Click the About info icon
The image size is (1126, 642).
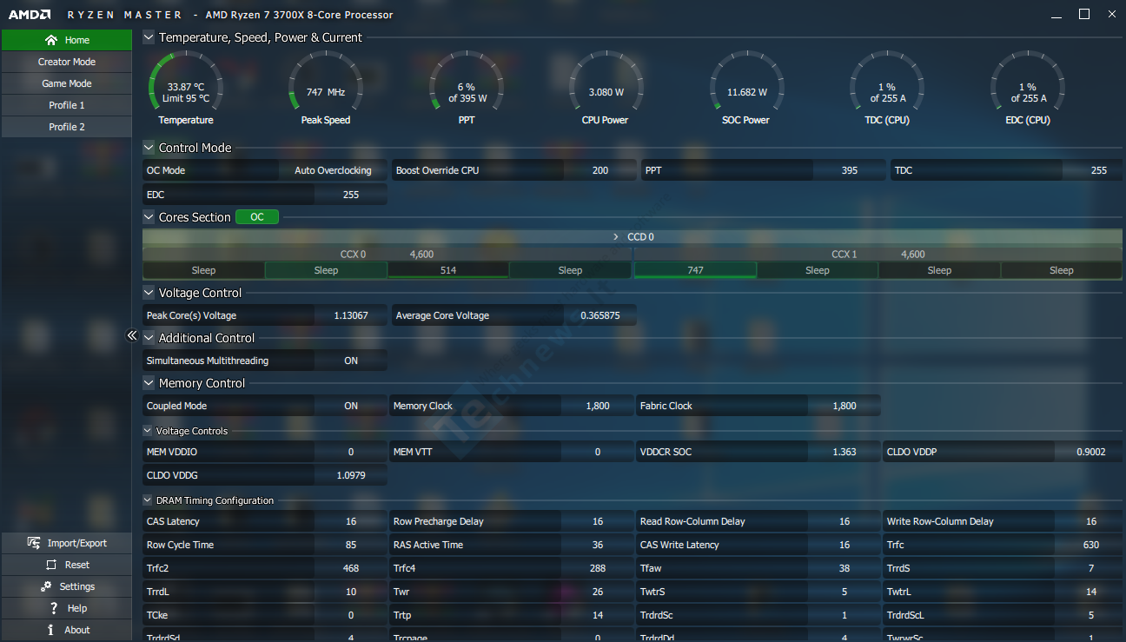point(51,630)
